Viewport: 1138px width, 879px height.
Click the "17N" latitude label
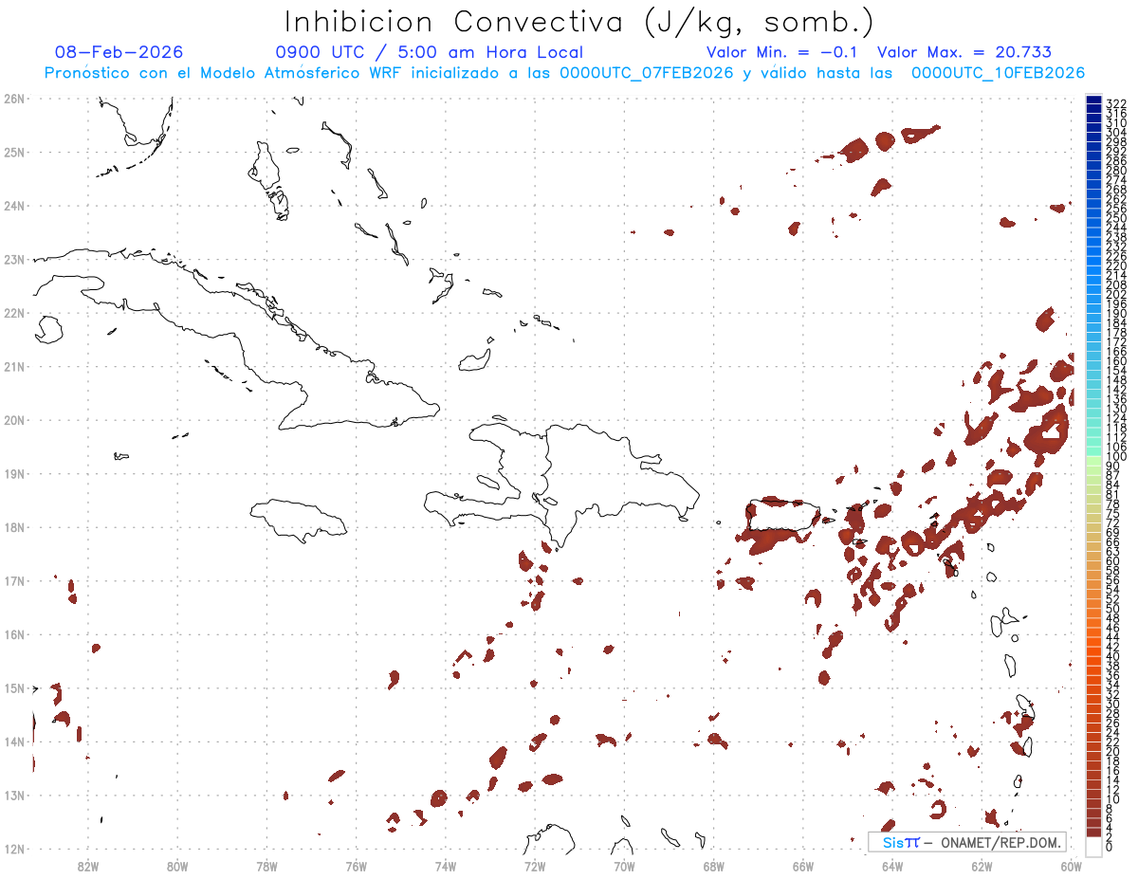[14, 581]
